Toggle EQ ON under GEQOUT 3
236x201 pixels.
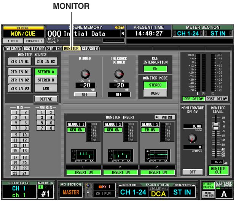[150, 130]
